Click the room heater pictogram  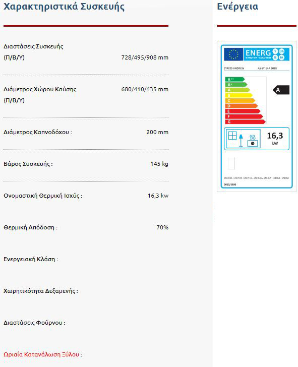click(x=243, y=139)
